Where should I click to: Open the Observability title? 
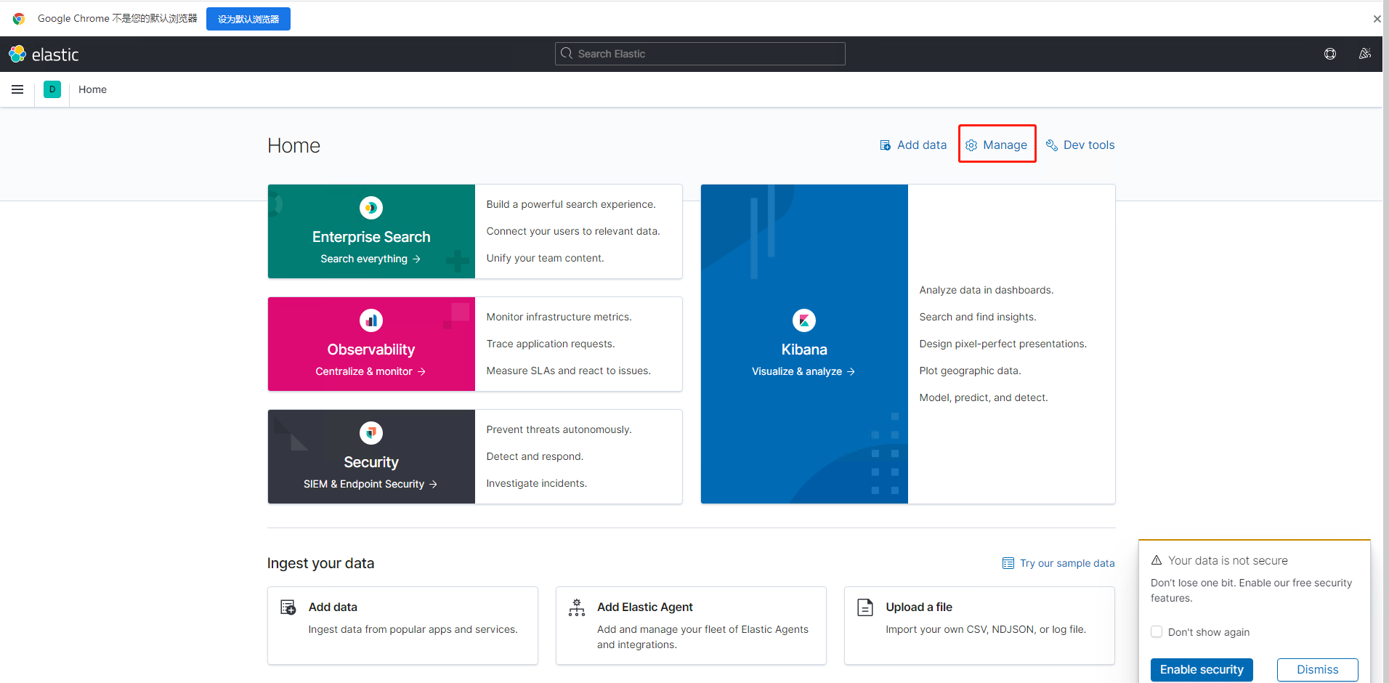[371, 349]
